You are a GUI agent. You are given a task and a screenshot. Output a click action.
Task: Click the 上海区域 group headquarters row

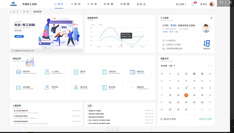tap(172, 49)
